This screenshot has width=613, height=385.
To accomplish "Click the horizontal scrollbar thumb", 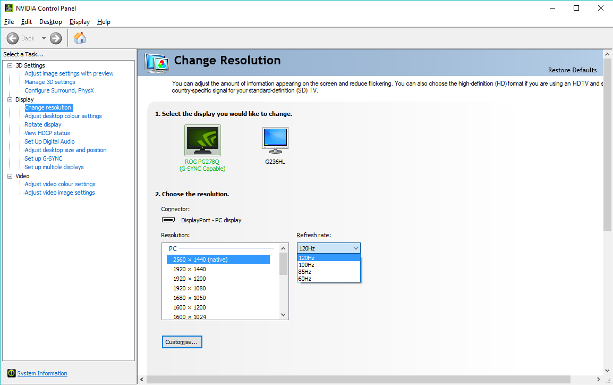I will click(x=359, y=380).
